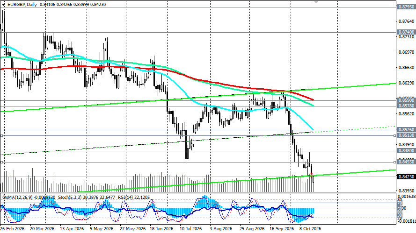Click the 0.84800 price level label
Viewport: 416px width, 233px height.
pyautogui.click(x=406, y=151)
